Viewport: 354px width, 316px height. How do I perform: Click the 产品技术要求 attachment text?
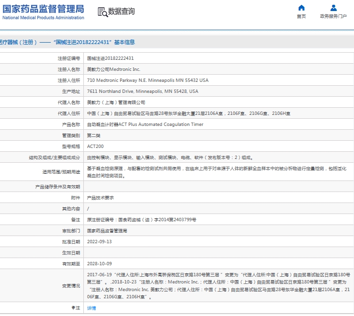101,198
